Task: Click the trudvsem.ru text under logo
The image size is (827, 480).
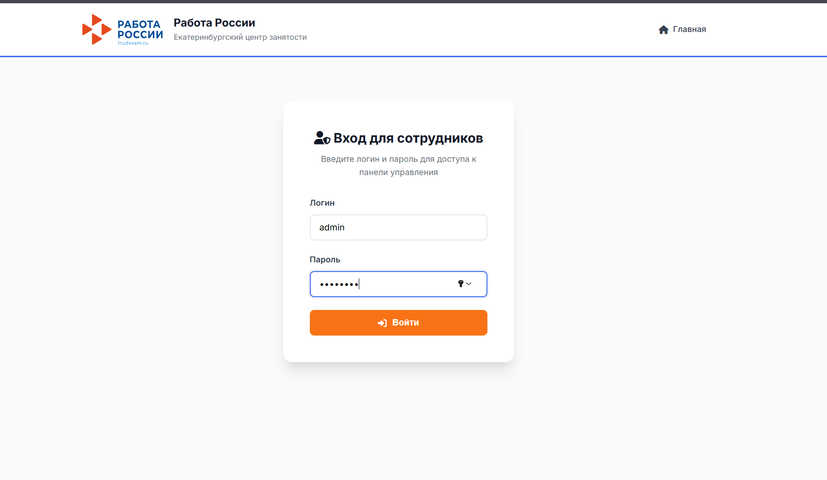Action: [x=133, y=43]
